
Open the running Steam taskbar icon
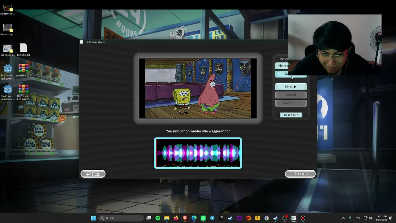tap(275, 218)
